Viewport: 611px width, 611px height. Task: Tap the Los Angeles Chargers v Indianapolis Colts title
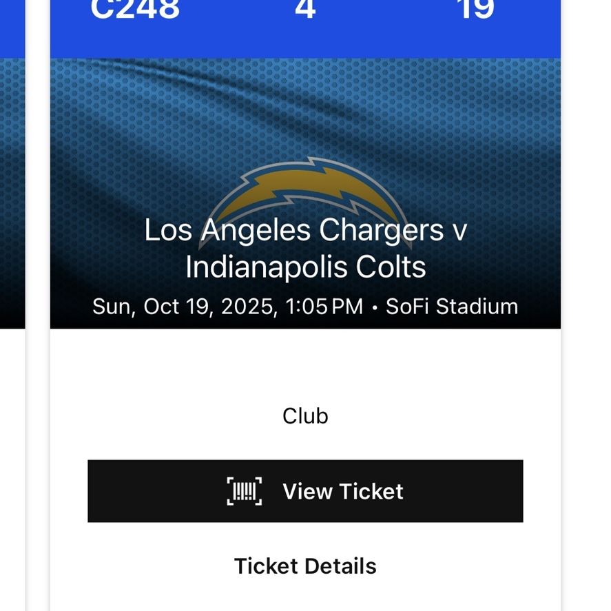305,248
